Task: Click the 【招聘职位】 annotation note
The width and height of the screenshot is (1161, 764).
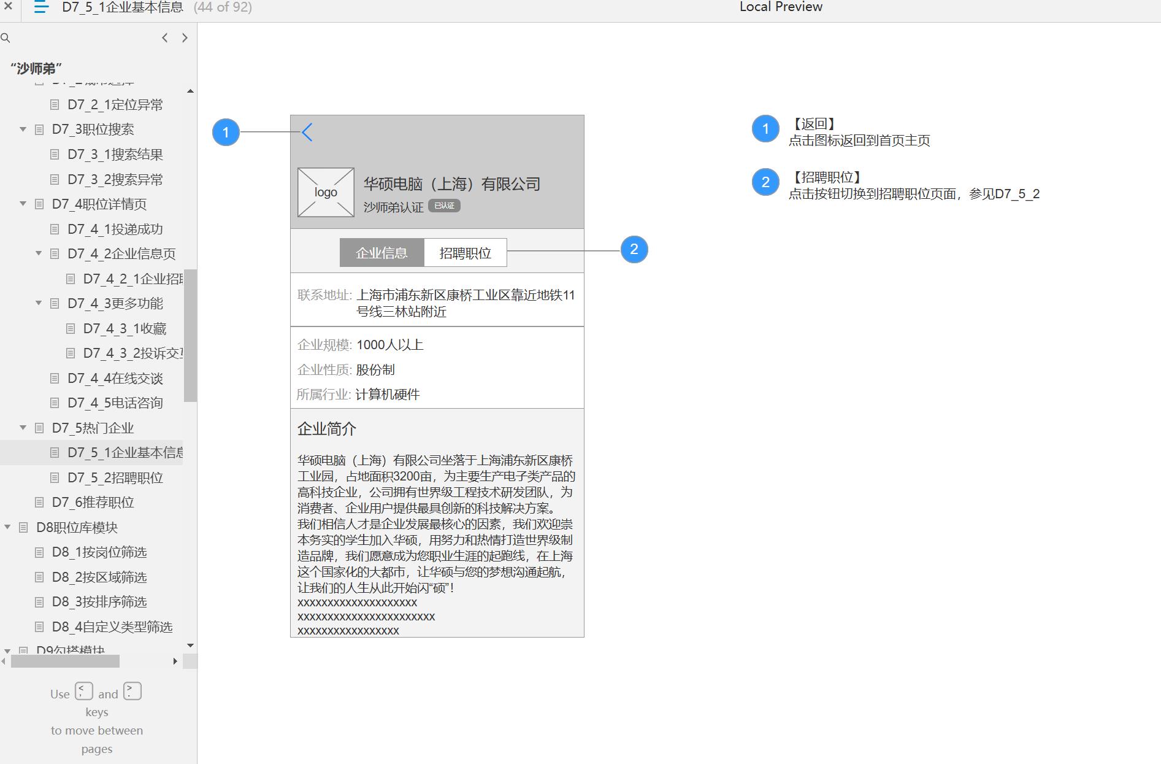Action: [x=914, y=185]
